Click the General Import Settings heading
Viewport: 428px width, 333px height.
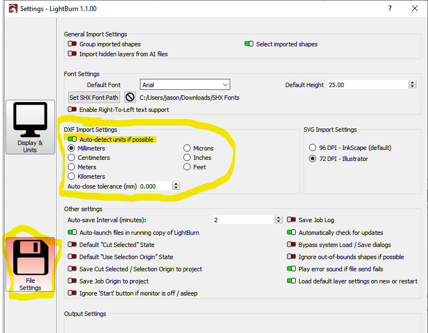tap(95, 34)
